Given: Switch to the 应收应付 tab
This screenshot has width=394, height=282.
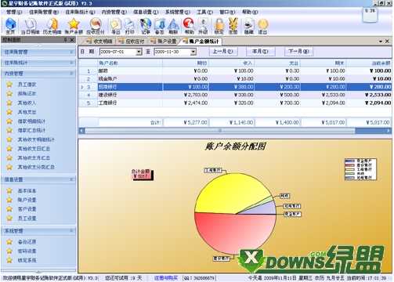Looking at the screenshot, I should [132, 42].
